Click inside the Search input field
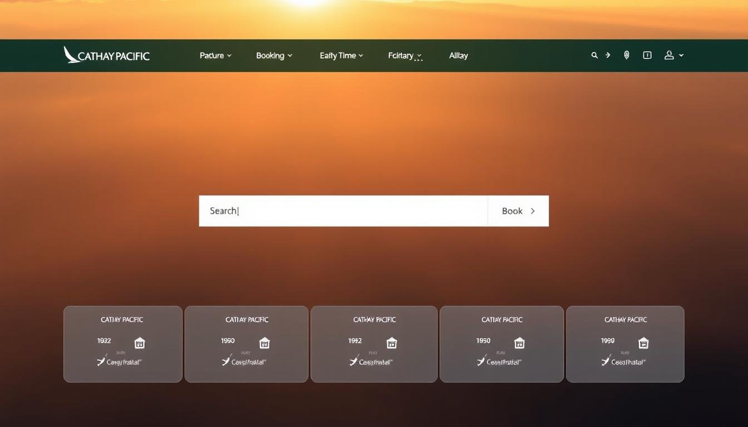 [x=343, y=211]
